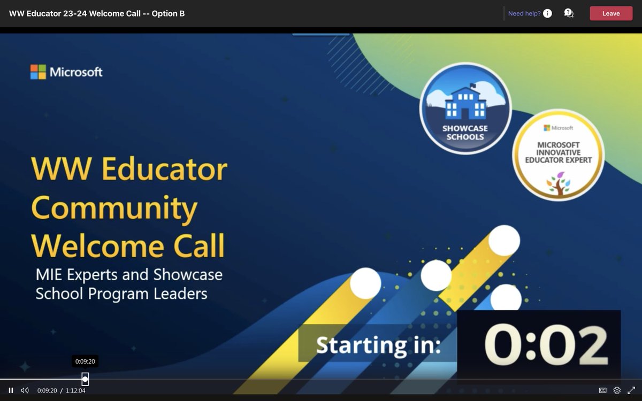Click the Microsoft Innovative Educator Expert badge
This screenshot has height=401, width=642.
coord(559,155)
